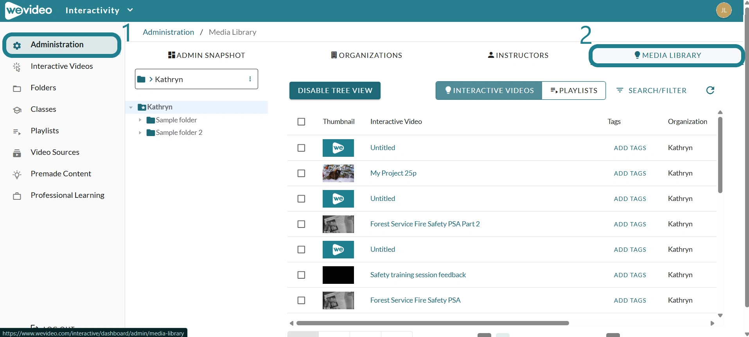This screenshot has height=337, width=749.
Task: Click the Classes graduation cap icon
Action: 17,110
